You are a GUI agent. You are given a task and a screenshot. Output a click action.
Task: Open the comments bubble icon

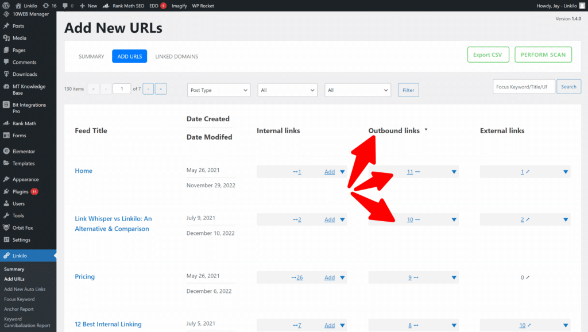tap(65, 6)
